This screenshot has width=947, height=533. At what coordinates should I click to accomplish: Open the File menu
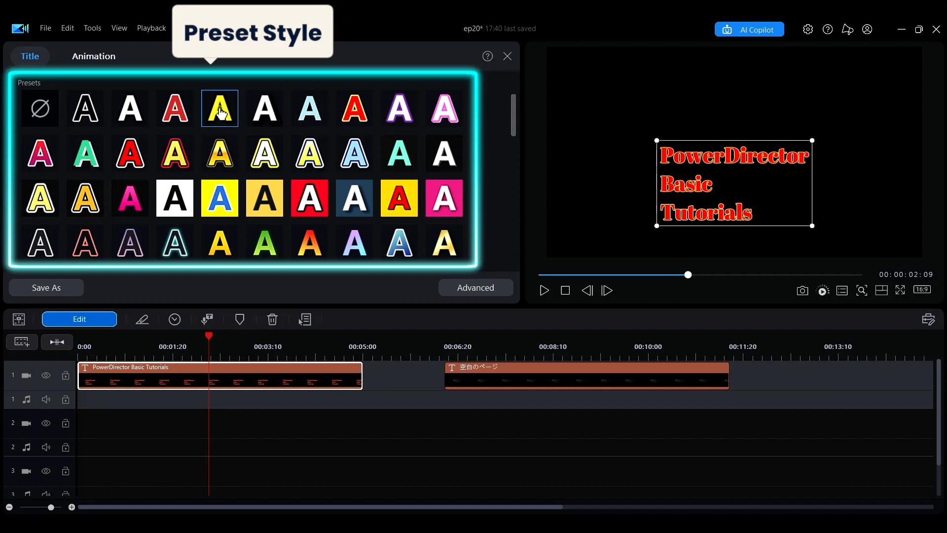click(x=45, y=28)
